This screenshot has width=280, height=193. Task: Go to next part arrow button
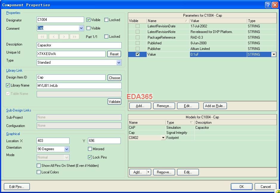click(x=64, y=37)
